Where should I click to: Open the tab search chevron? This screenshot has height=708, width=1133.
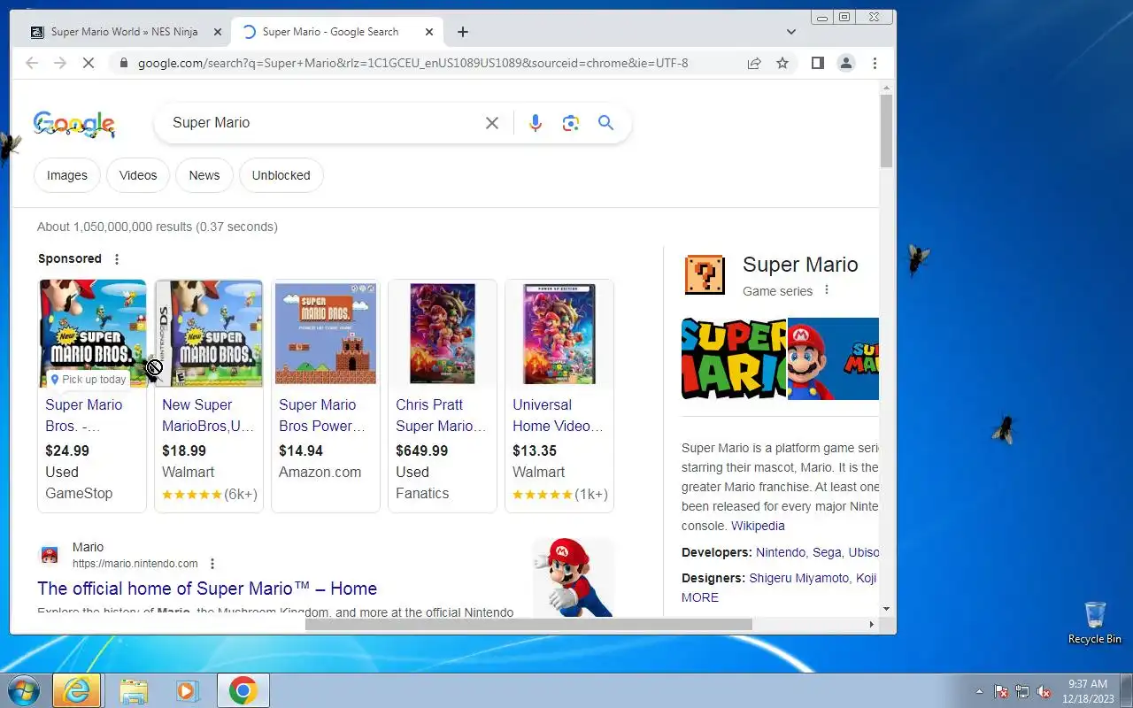[791, 32]
